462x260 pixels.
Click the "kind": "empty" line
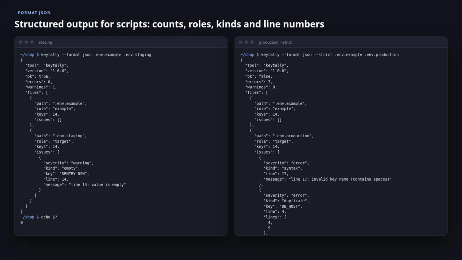click(62, 168)
